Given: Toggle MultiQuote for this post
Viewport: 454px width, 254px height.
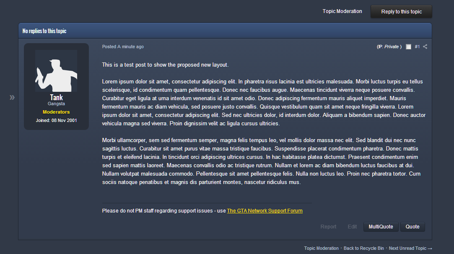Looking at the screenshot, I should 381,227.
